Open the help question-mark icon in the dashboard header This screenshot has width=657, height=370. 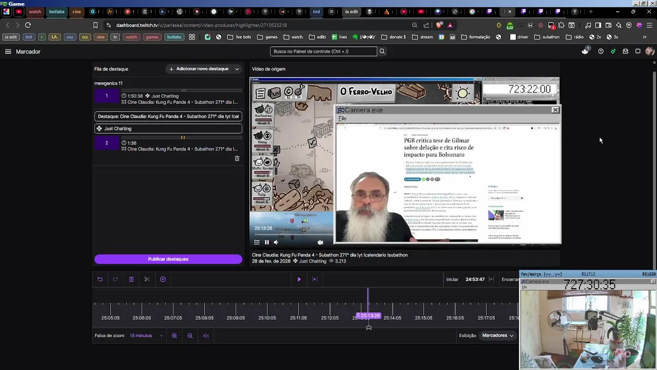pos(601,51)
